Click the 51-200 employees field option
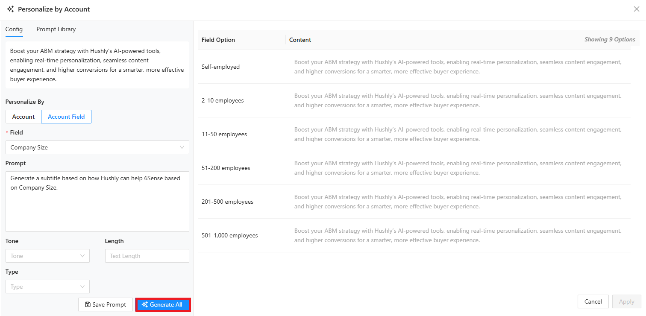Viewport: 646px width, 316px height. click(226, 168)
